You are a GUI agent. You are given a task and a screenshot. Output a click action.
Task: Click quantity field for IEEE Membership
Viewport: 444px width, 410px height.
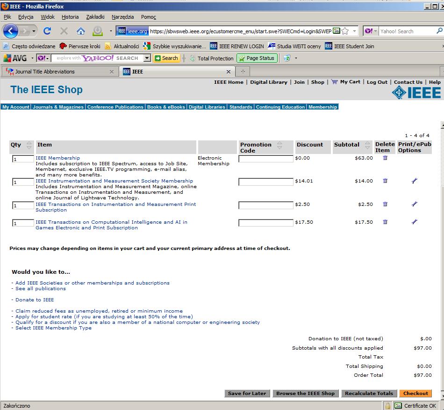(x=23, y=159)
